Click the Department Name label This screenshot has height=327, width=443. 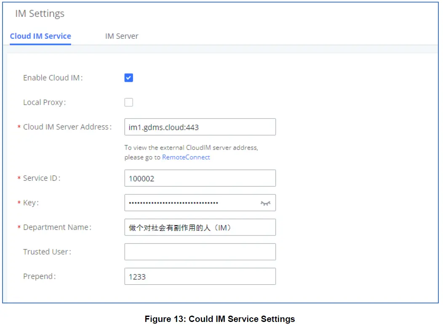[x=57, y=228]
